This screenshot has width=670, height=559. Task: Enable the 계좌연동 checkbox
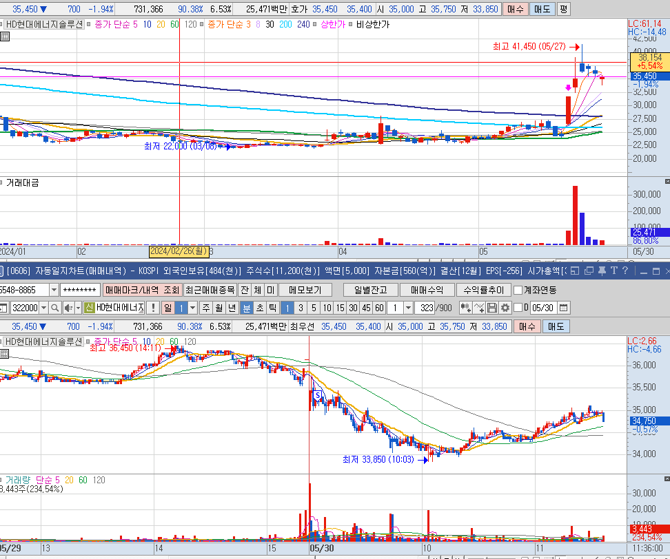tap(518, 290)
